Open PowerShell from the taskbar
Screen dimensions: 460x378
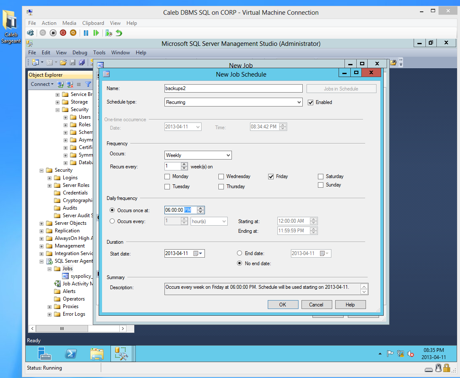click(71, 354)
